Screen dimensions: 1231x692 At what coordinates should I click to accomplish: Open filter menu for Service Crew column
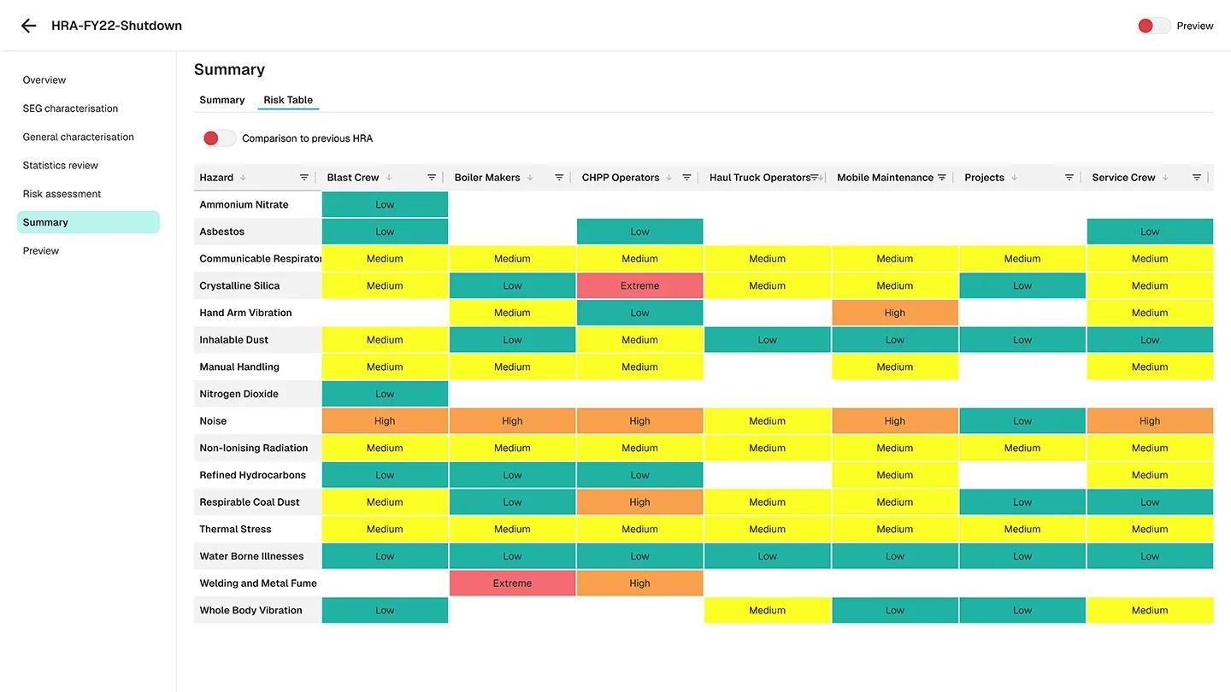(1197, 178)
